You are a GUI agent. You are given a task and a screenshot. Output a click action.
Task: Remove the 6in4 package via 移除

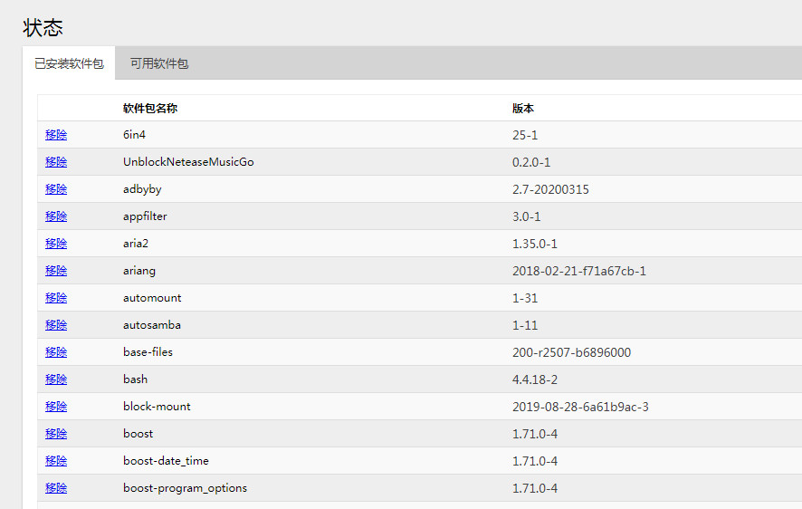(56, 135)
